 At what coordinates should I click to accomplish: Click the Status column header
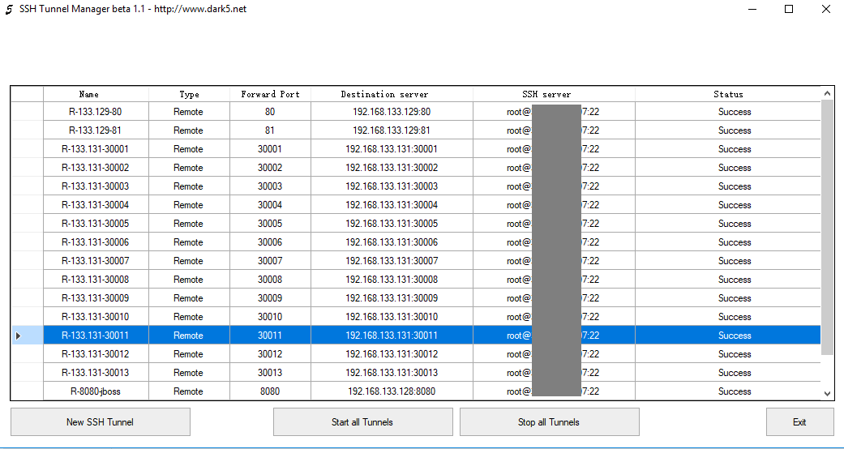click(x=728, y=94)
